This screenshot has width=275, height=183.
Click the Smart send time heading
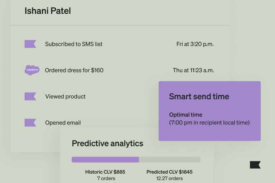coord(199,97)
